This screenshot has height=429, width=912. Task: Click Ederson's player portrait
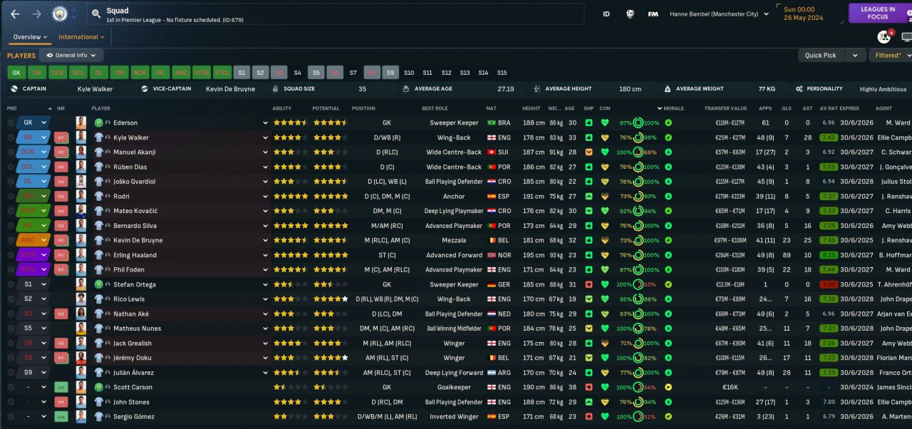[81, 123]
